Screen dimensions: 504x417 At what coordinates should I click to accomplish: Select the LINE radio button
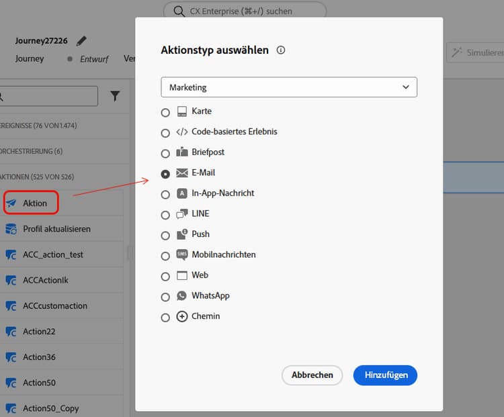165,215
